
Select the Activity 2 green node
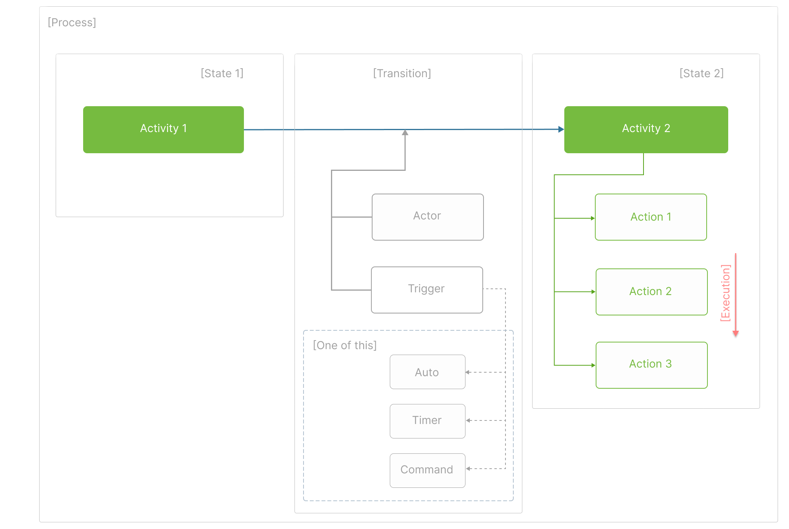point(645,129)
